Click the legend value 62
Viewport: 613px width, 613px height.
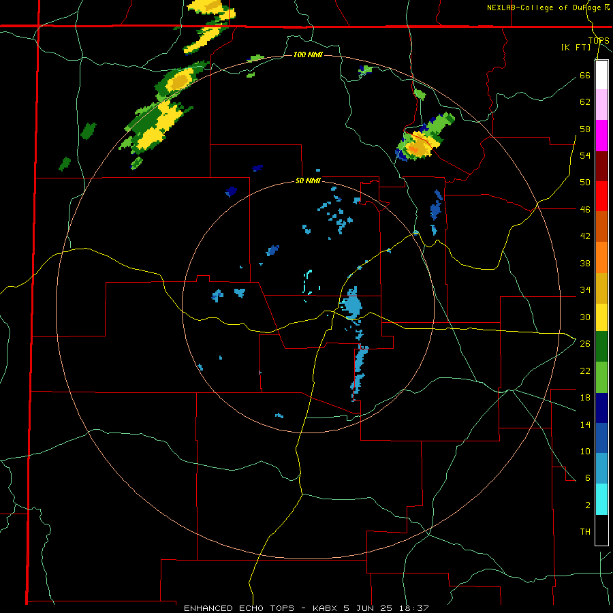pyautogui.click(x=585, y=102)
